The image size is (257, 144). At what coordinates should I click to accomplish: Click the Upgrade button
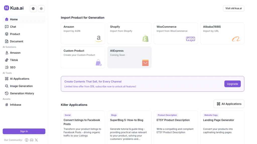point(232,83)
